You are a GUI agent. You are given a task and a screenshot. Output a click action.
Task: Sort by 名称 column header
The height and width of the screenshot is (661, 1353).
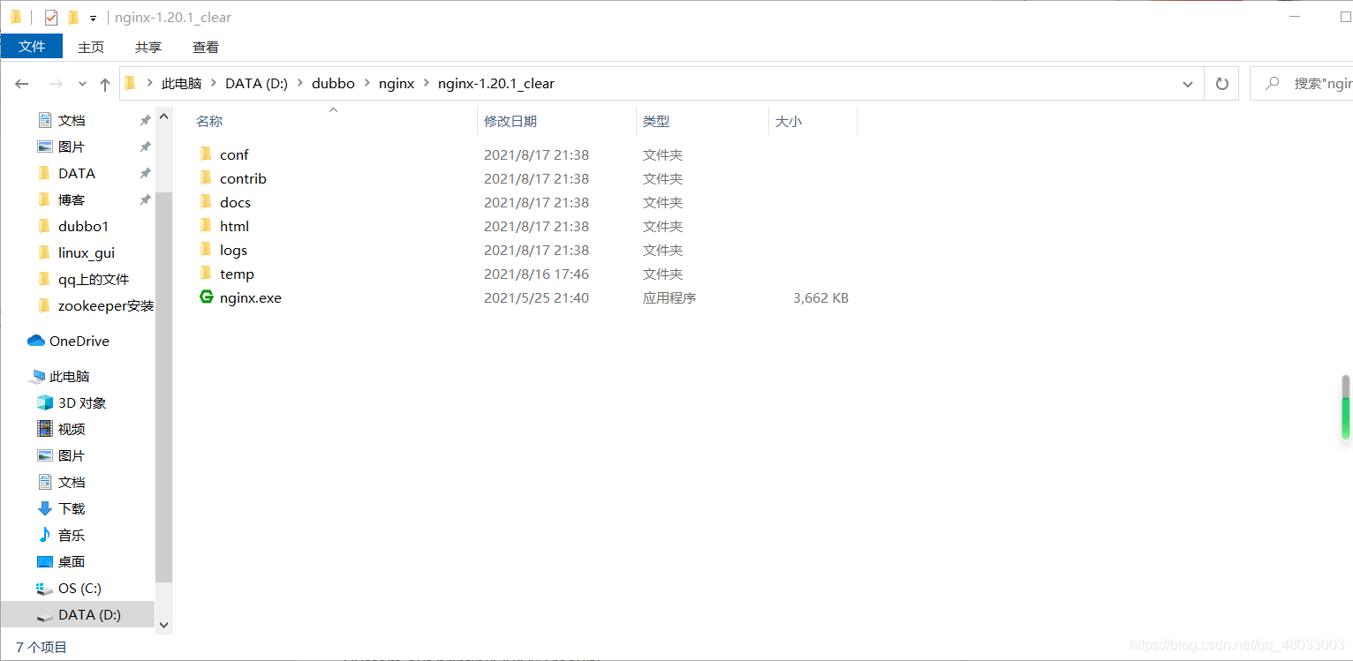point(209,122)
